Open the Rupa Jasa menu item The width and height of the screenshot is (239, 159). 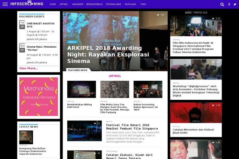[x=131, y=4]
